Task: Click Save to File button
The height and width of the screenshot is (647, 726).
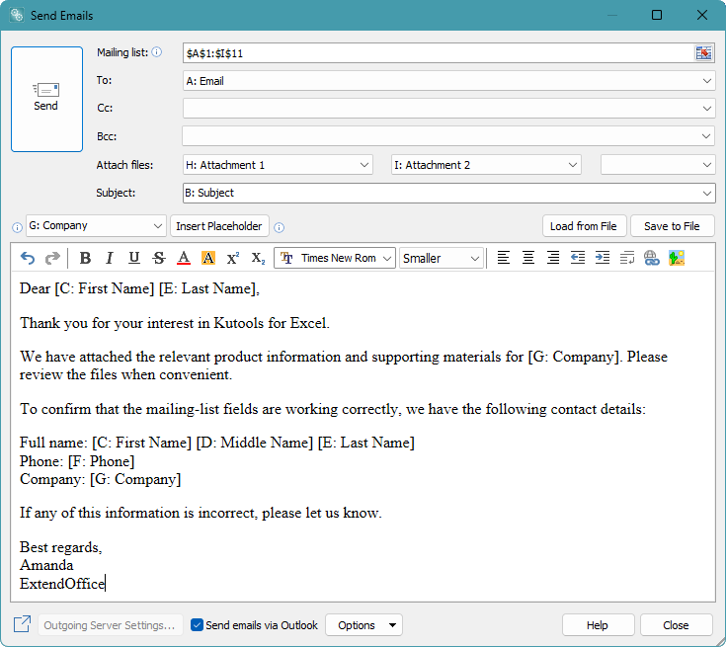Action: click(x=673, y=226)
